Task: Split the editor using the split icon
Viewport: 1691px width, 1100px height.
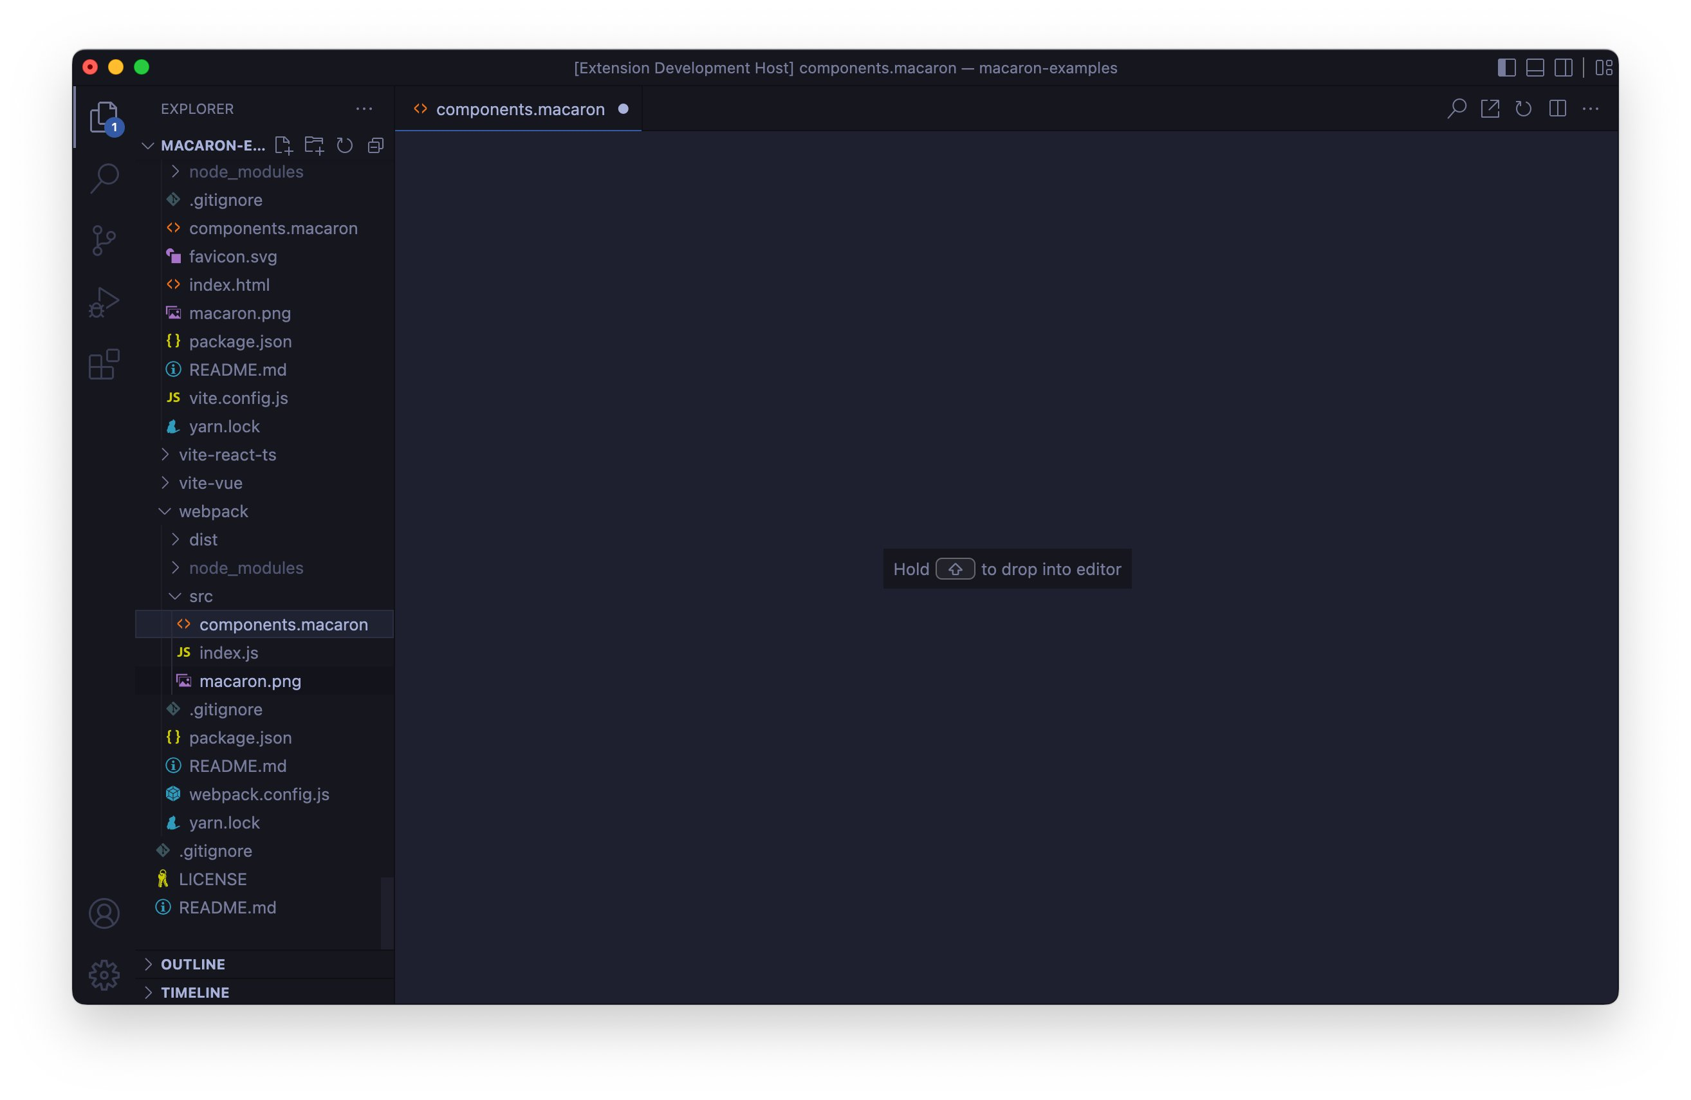Action: click(x=1557, y=108)
